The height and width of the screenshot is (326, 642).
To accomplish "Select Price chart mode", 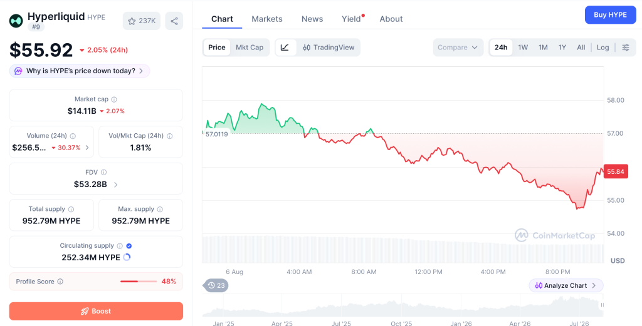I will (216, 48).
